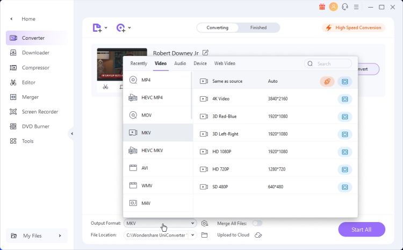
Task: Select HEVC MKV format
Action: [158, 150]
